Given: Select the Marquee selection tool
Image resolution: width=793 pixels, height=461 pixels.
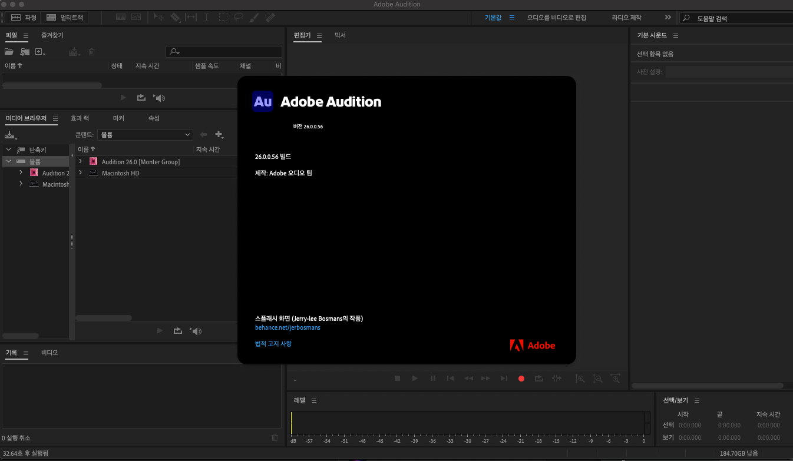Looking at the screenshot, I should coord(223,18).
